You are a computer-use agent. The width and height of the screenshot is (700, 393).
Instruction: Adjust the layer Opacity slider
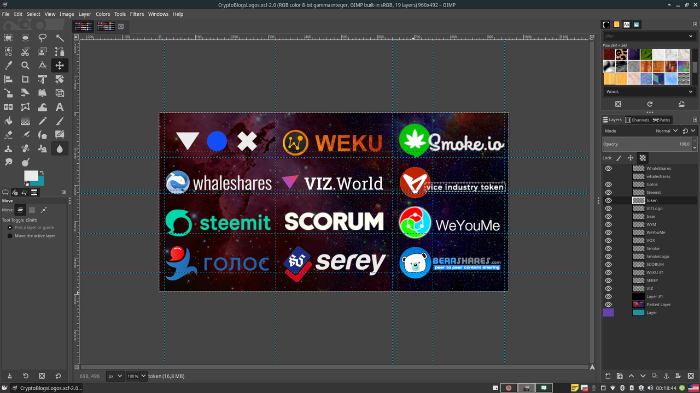pyautogui.click(x=646, y=144)
